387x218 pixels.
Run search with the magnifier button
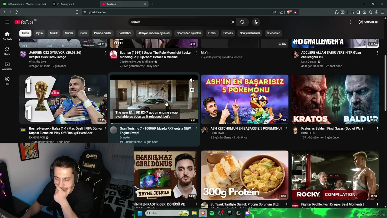click(x=242, y=22)
